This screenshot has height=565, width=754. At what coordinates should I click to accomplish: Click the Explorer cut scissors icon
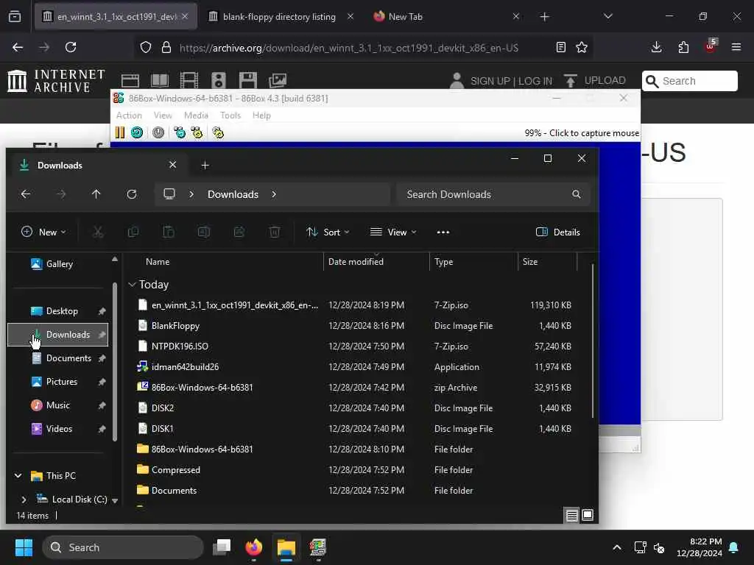98,232
